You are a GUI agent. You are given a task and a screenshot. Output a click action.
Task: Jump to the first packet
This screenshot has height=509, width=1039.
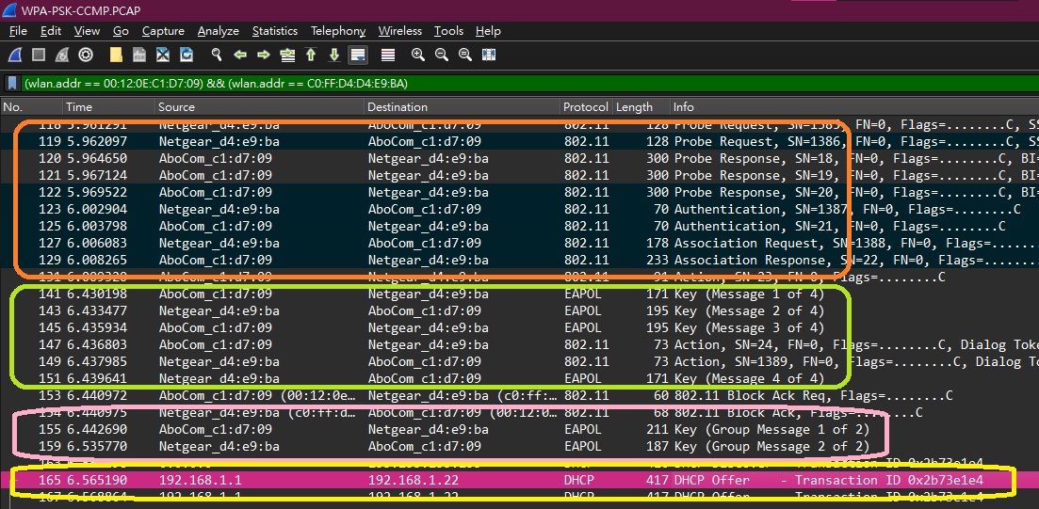click(311, 55)
